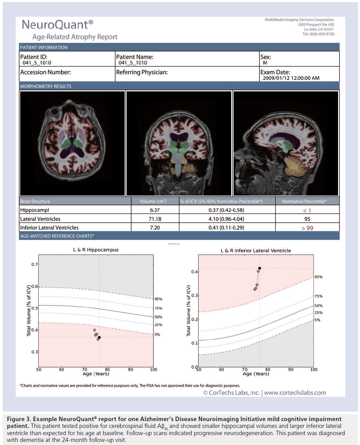Click the Referring Physician field
The width and height of the screenshot is (360, 445).
(187, 74)
